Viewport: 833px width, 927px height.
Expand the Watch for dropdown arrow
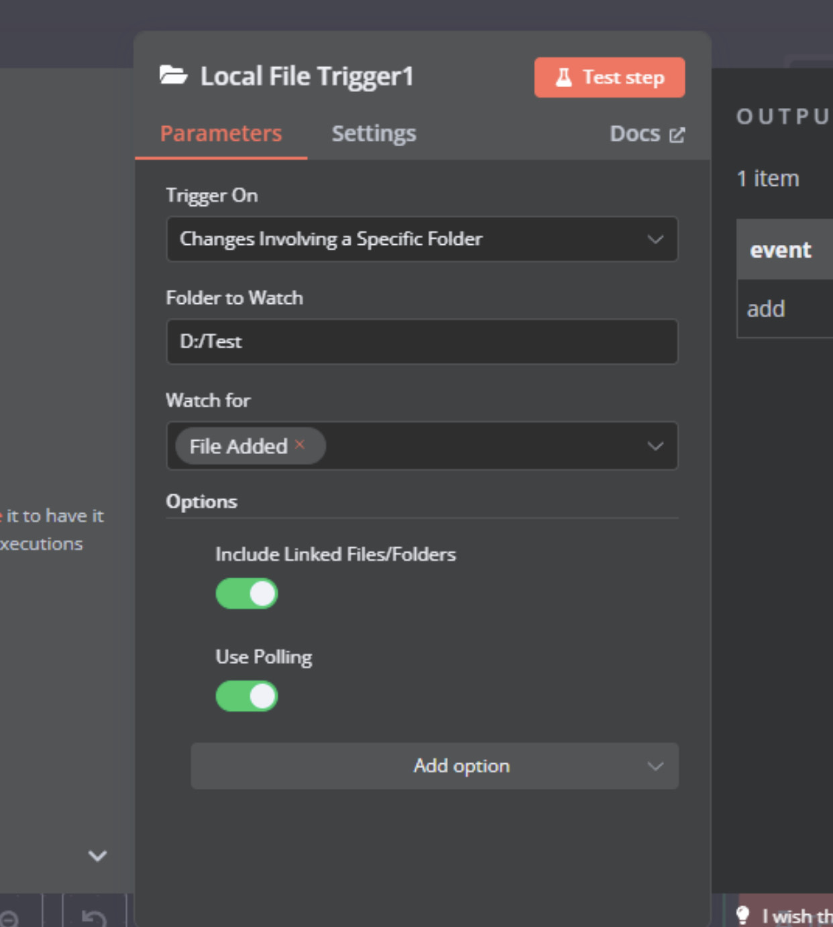coord(655,446)
